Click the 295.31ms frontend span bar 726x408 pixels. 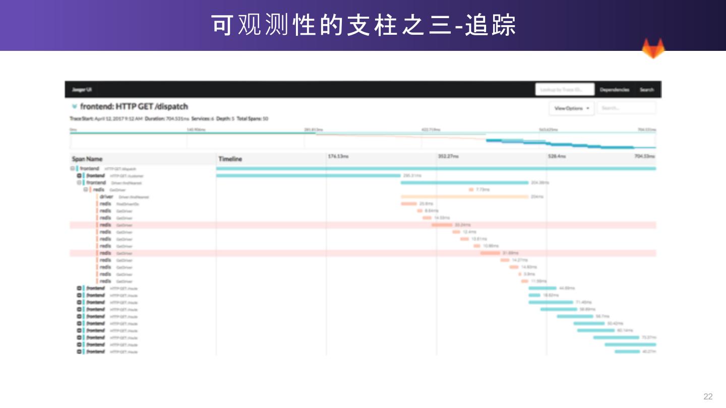point(308,176)
